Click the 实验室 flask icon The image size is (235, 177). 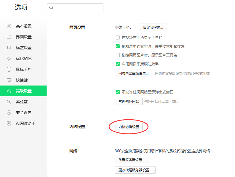point(9,102)
